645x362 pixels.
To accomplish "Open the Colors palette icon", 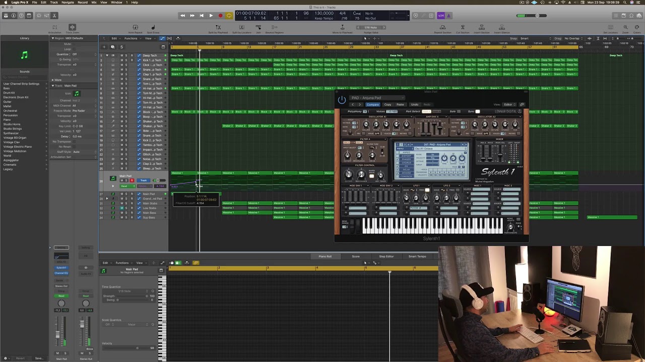I will (x=637, y=28).
